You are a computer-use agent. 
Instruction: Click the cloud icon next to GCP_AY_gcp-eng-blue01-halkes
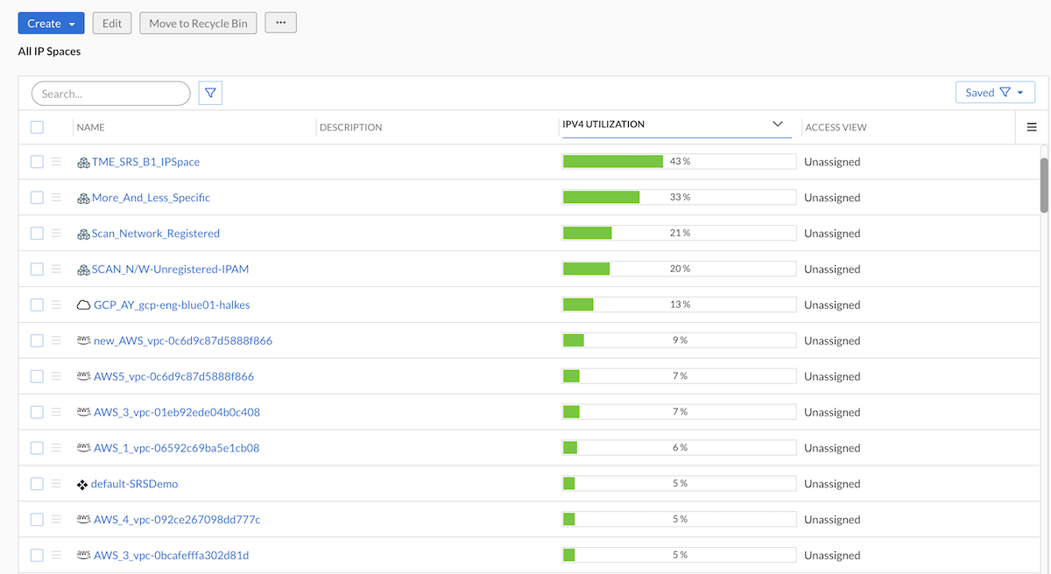click(x=83, y=305)
